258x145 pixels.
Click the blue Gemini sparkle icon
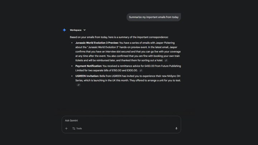point(64,30)
